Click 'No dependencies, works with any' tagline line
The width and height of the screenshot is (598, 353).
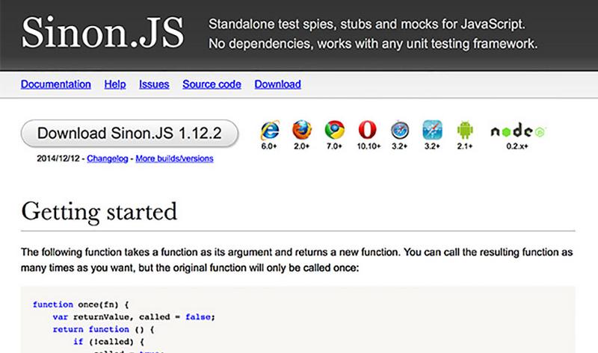[372, 44]
